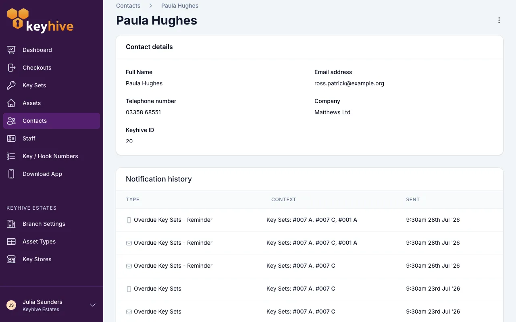Click the Key Stores shop icon
This screenshot has height=322, width=516.
point(11,259)
